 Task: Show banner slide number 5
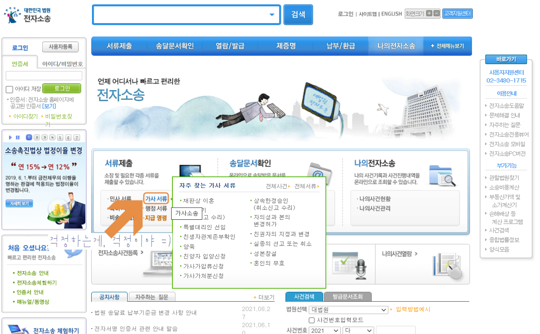click(x=61, y=137)
